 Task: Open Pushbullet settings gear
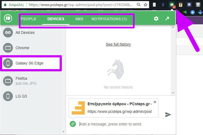tap(156, 19)
